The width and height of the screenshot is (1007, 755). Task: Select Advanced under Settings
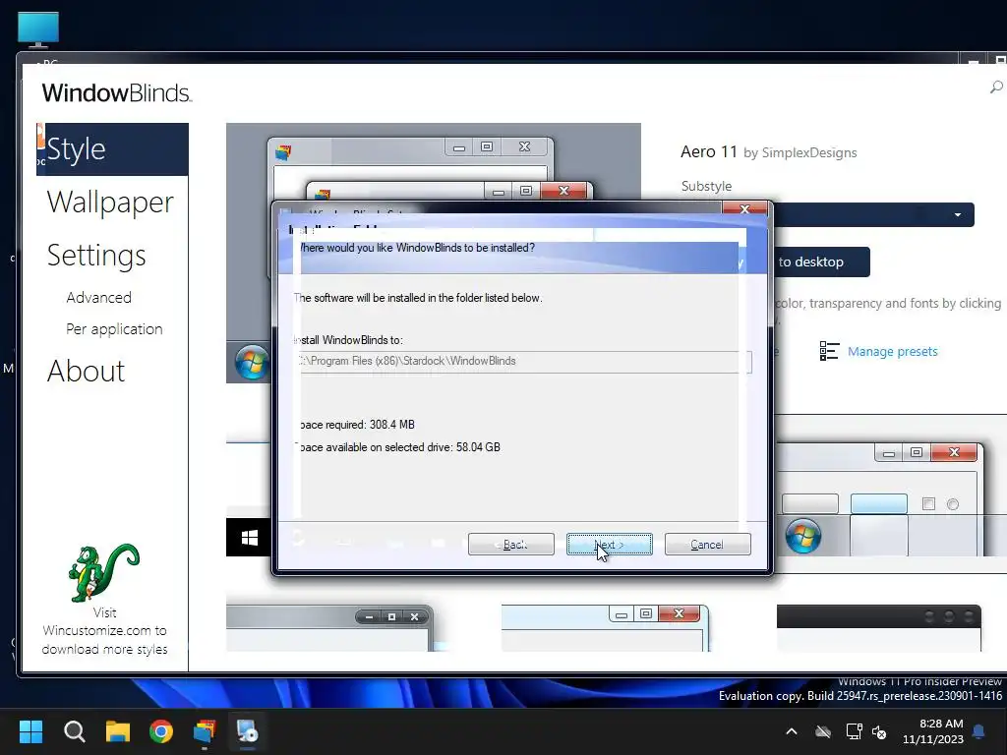99,297
